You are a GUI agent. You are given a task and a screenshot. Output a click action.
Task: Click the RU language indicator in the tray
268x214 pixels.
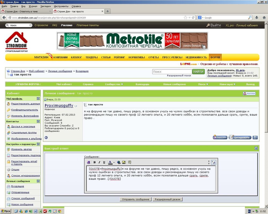pyautogui.click(x=249, y=211)
